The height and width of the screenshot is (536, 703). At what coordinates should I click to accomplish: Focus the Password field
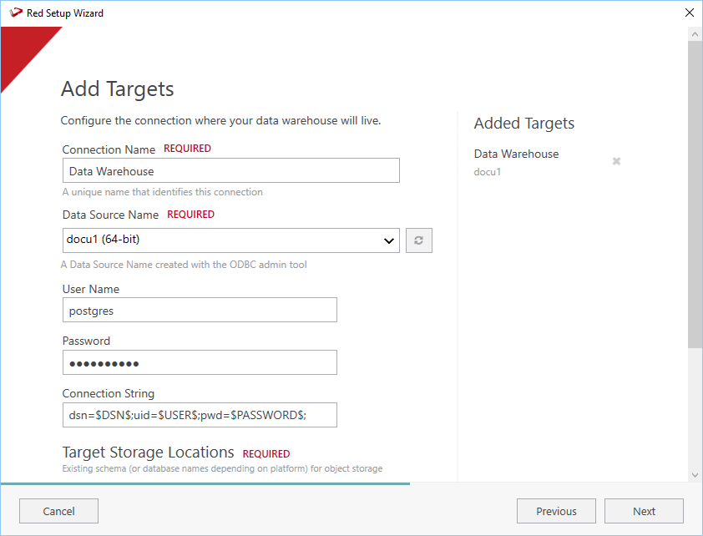coord(200,362)
